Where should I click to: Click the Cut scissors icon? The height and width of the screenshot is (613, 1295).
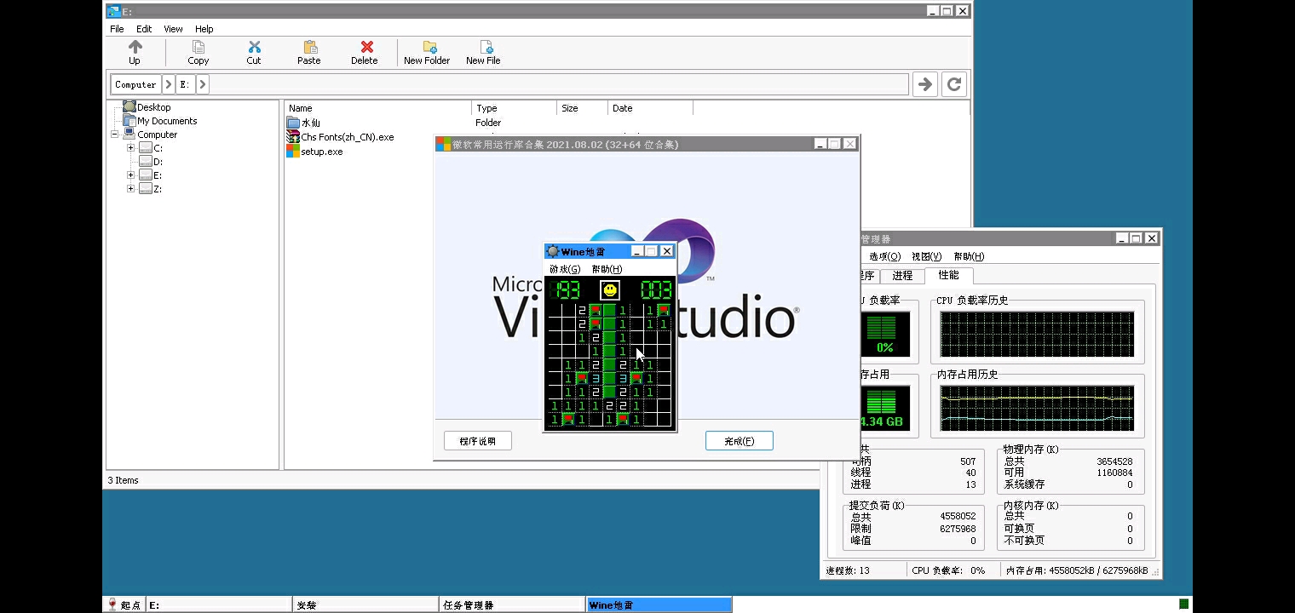[254, 48]
